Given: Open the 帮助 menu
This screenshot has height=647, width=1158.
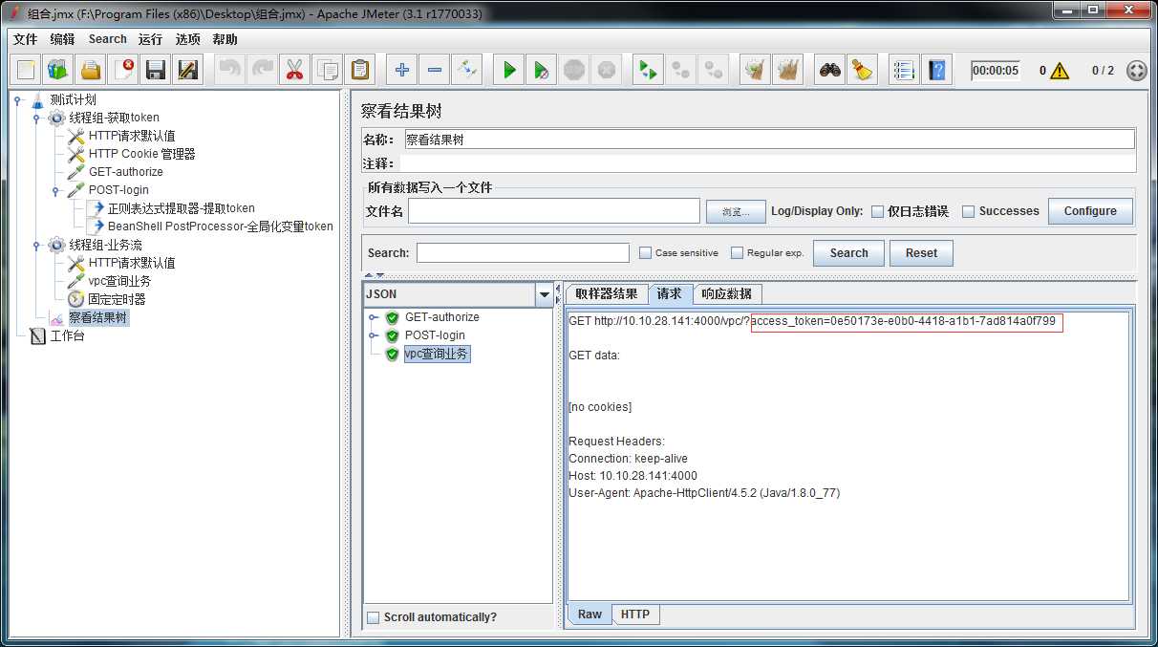Looking at the screenshot, I should 225,39.
